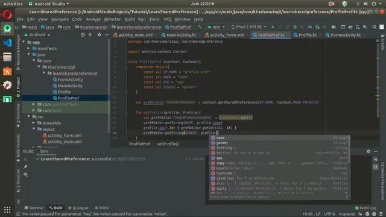Hide the Build panel with the minus icon
This screenshot has height=217, width=386.
tap(376, 151)
